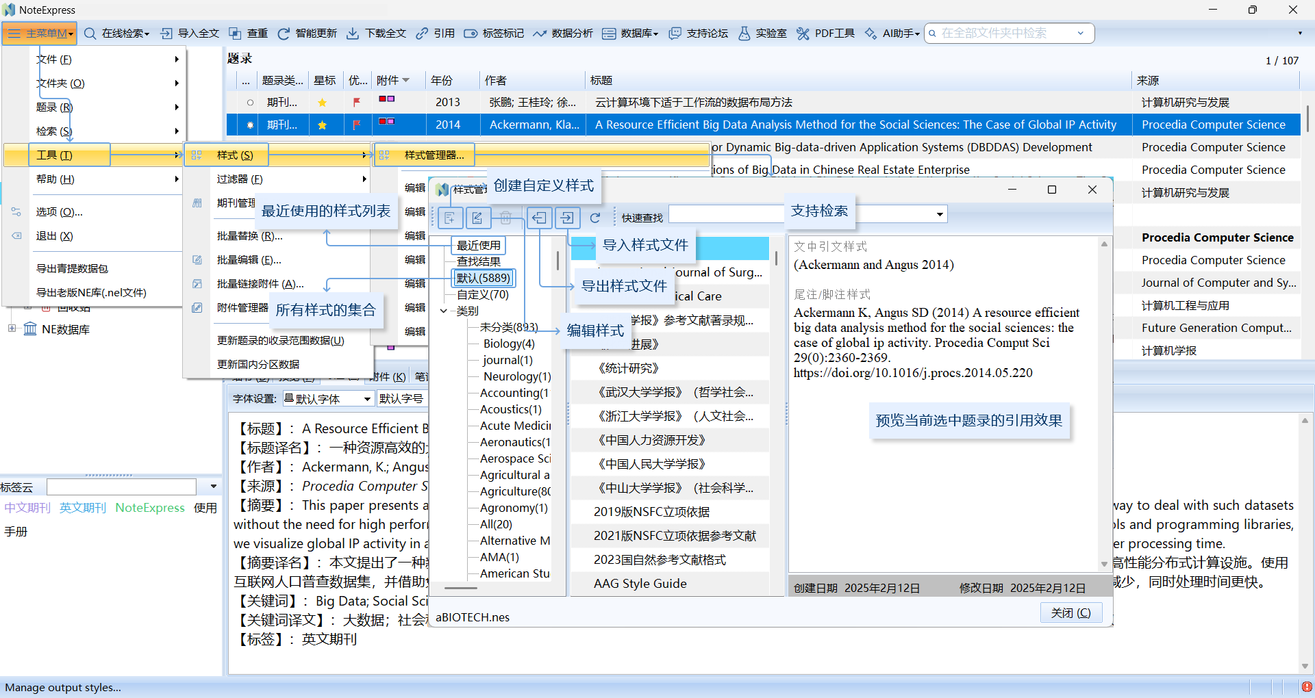Screen dimensions: 1315x698
Task: Open the default font (默认字体) dropdown
Action: pyautogui.click(x=367, y=399)
